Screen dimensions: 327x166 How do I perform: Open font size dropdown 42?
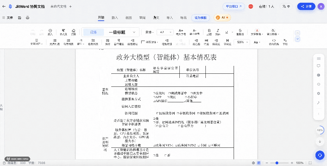point(165,32)
